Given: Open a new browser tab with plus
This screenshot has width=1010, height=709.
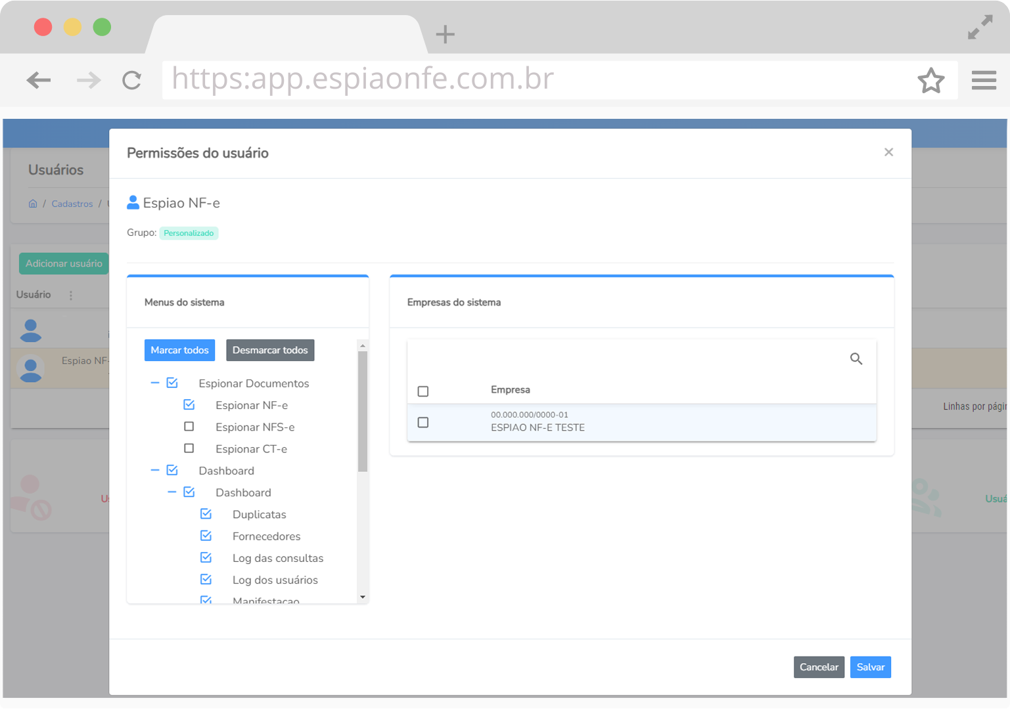Looking at the screenshot, I should tap(445, 34).
